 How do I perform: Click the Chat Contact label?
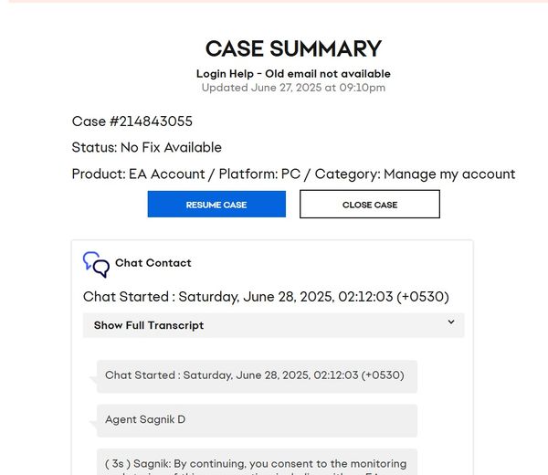pyautogui.click(x=153, y=263)
